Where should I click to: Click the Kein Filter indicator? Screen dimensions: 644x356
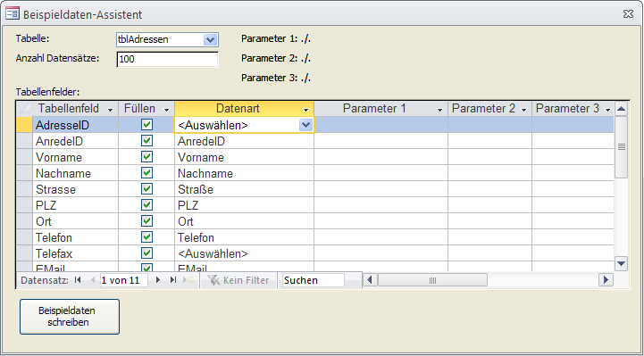tap(238, 280)
